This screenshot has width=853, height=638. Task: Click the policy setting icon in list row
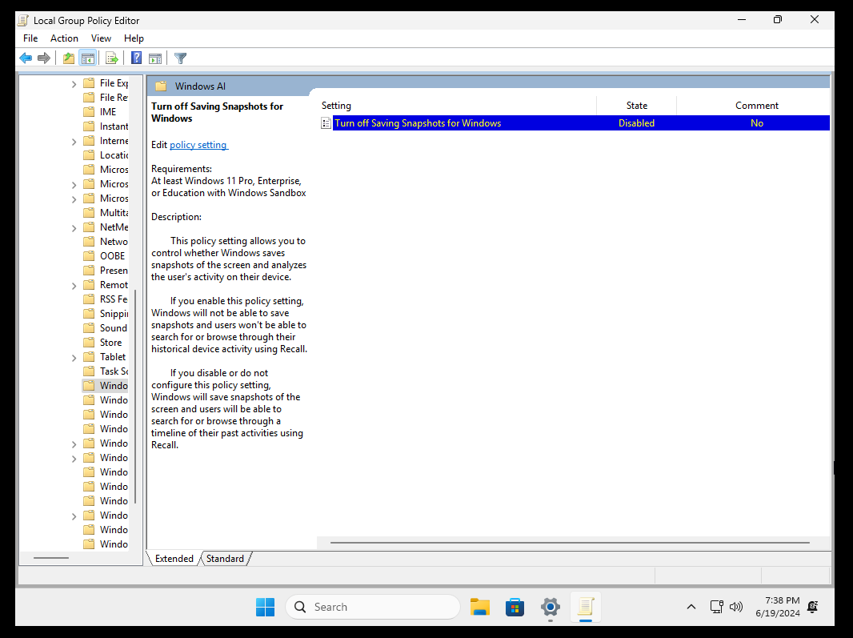(x=326, y=123)
